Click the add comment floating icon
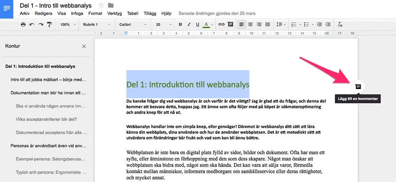 (x=358, y=86)
